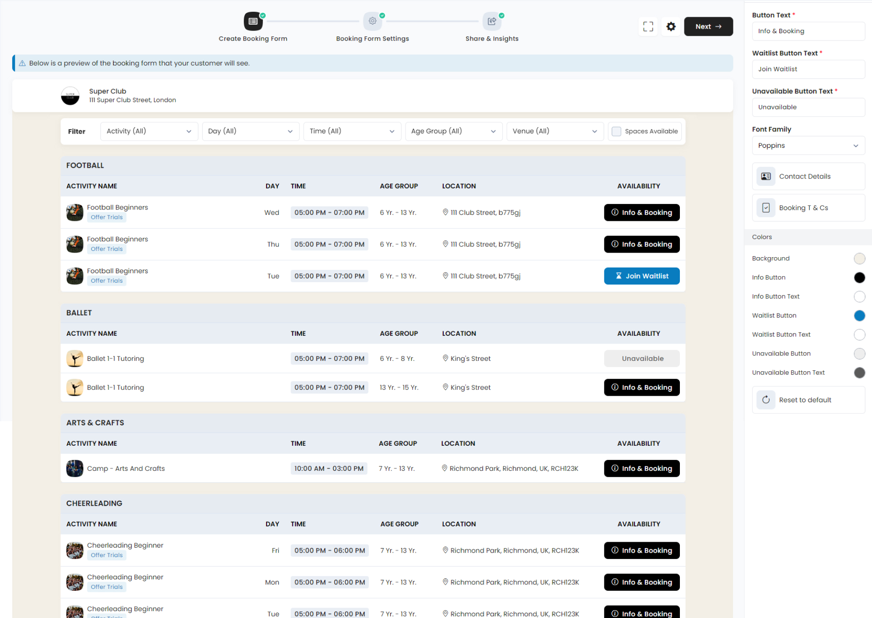Screen dimensions: 872x618
Task: Click the Background color swatch
Action: tap(858, 258)
